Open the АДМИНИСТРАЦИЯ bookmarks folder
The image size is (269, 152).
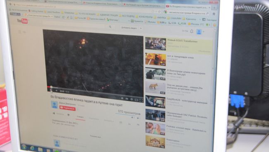(107, 15)
